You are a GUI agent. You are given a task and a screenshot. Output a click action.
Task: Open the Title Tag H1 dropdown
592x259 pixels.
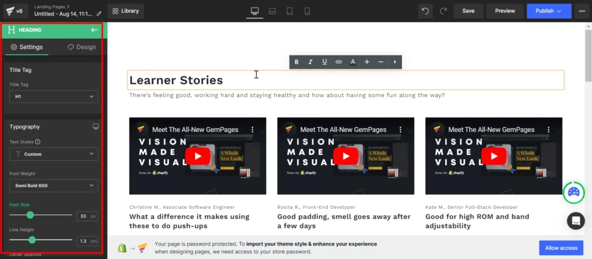click(54, 97)
